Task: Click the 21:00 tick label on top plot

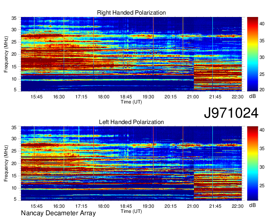Action: [x=193, y=97]
